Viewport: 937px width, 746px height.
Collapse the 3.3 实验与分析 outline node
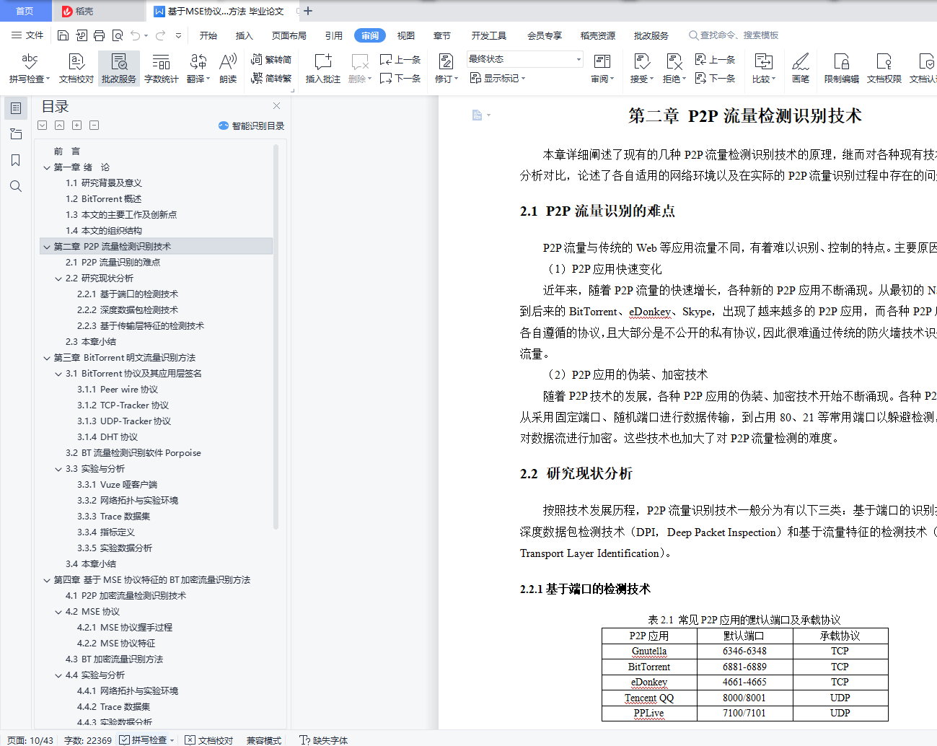(58, 469)
